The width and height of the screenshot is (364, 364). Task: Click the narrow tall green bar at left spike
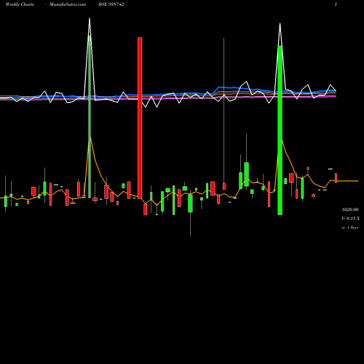click(x=90, y=116)
